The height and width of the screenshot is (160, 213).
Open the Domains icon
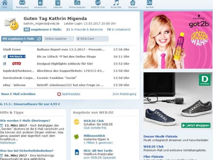(133, 3)
